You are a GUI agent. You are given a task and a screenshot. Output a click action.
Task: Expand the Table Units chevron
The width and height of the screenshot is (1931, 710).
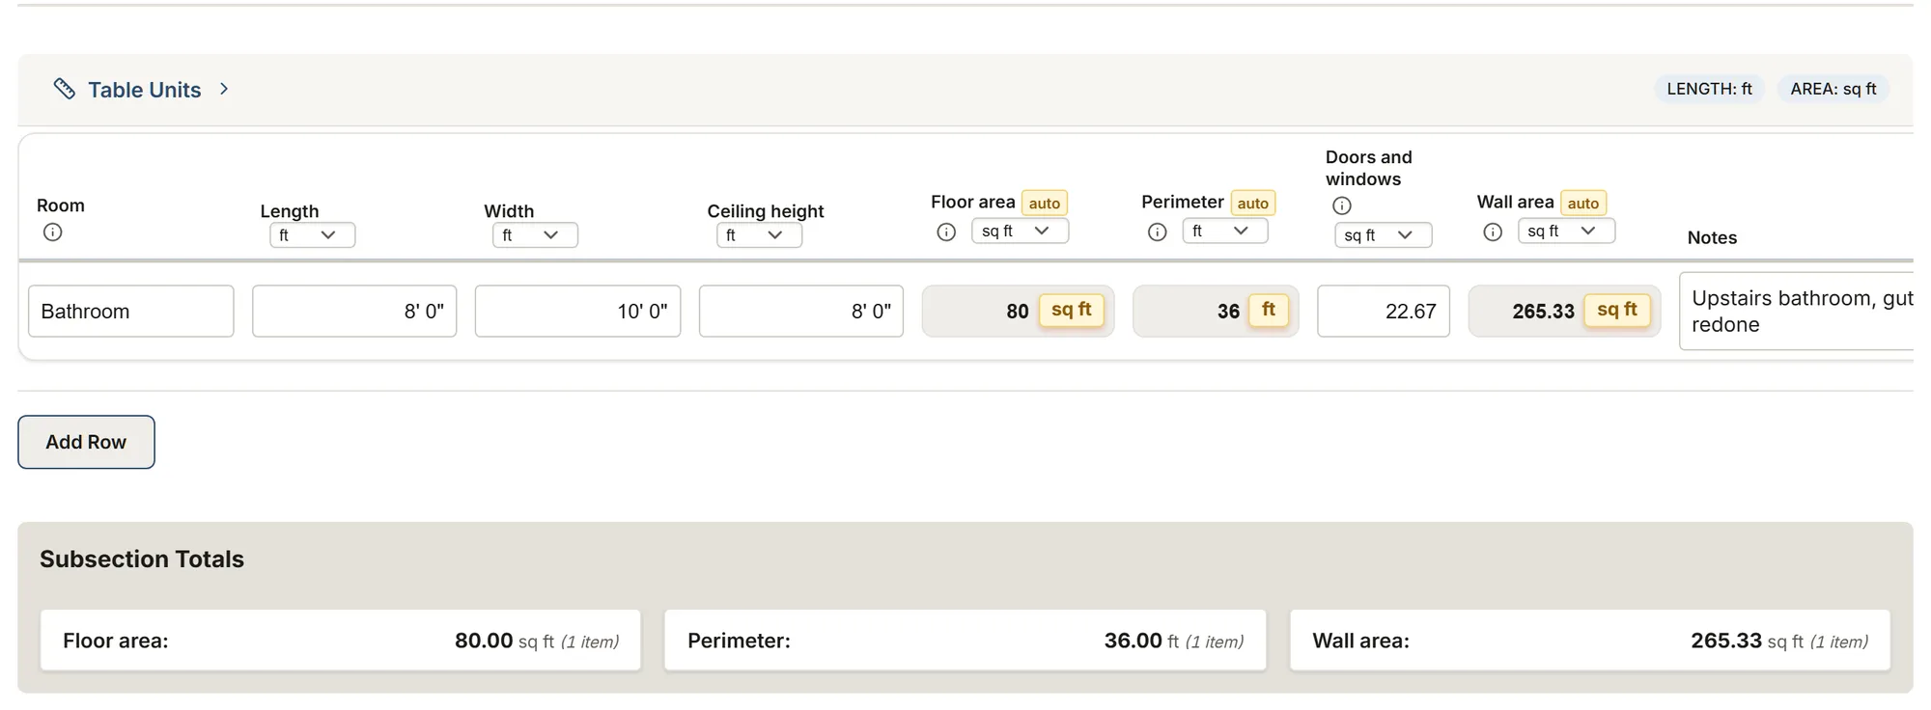[224, 89]
